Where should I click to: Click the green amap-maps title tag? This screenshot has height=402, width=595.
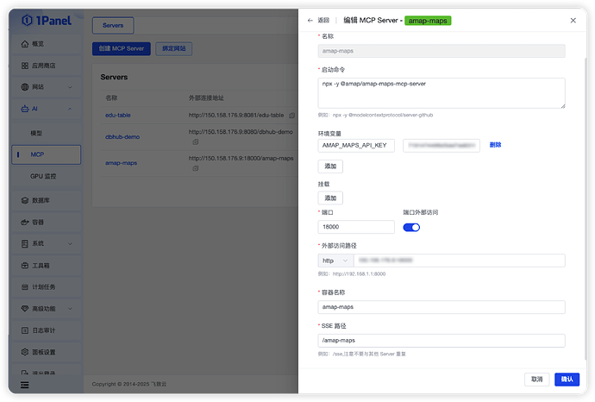pyautogui.click(x=428, y=21)
